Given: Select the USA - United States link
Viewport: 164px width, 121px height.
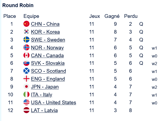Looking at the screenshot, I should [53, 102].
